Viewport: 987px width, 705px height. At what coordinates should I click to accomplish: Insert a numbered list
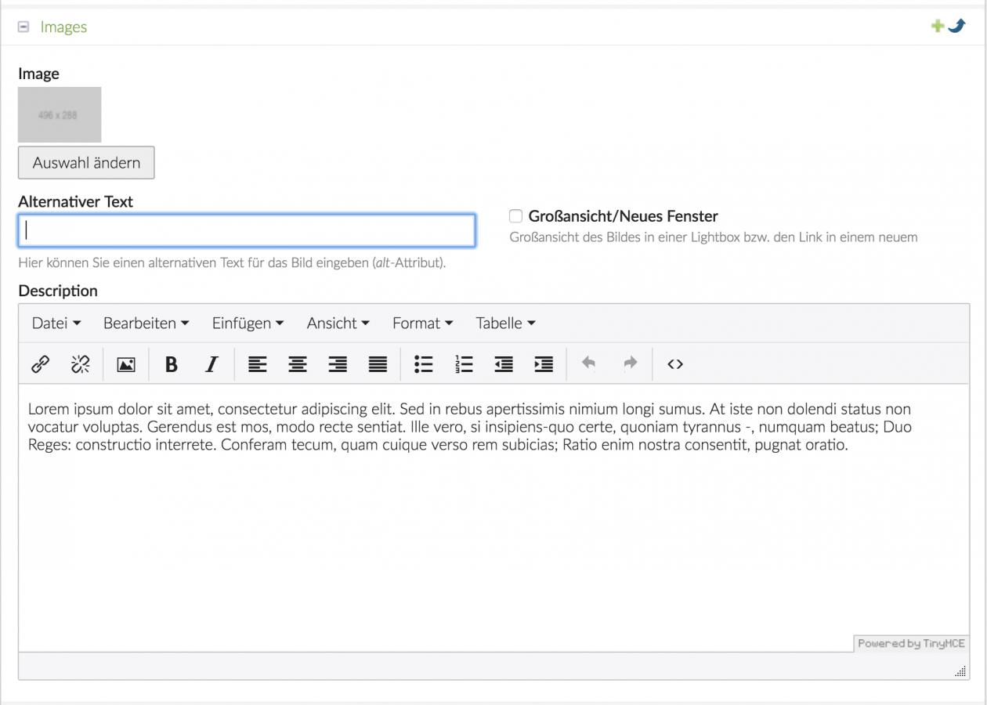pos(465,363)
